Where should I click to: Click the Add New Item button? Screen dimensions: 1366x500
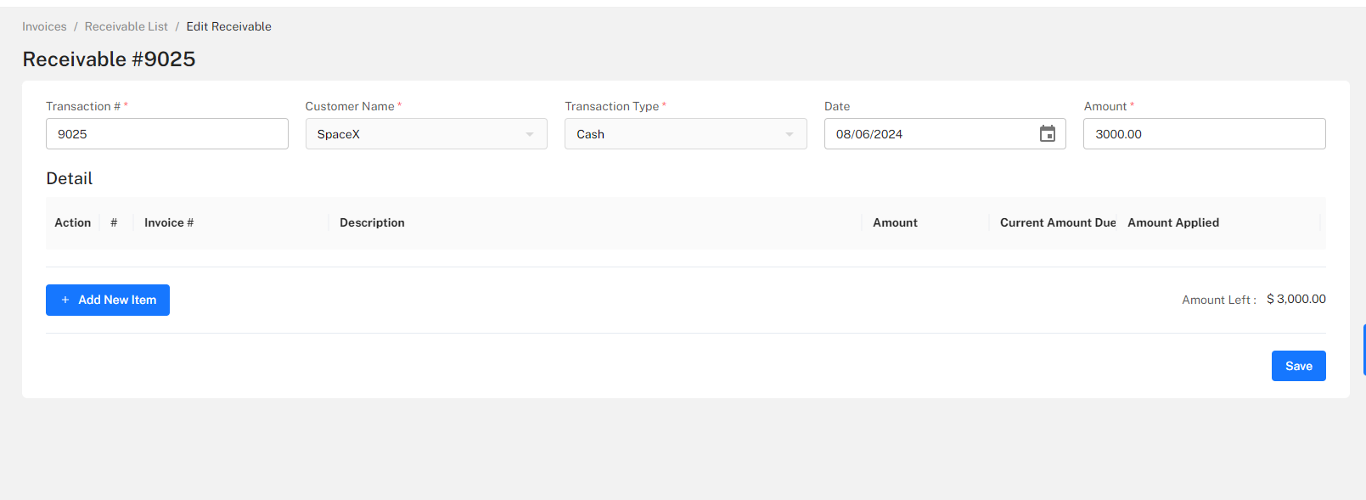pyautogui.click(x=108, y=300)
